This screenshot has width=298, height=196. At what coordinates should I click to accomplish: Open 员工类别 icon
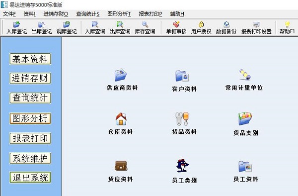(182, 166)
